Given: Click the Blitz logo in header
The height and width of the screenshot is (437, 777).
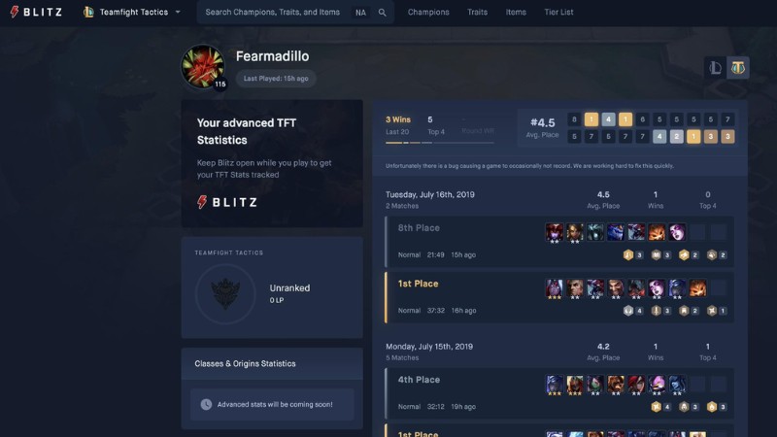Looking at the screenshot, I should pos(36,12).
